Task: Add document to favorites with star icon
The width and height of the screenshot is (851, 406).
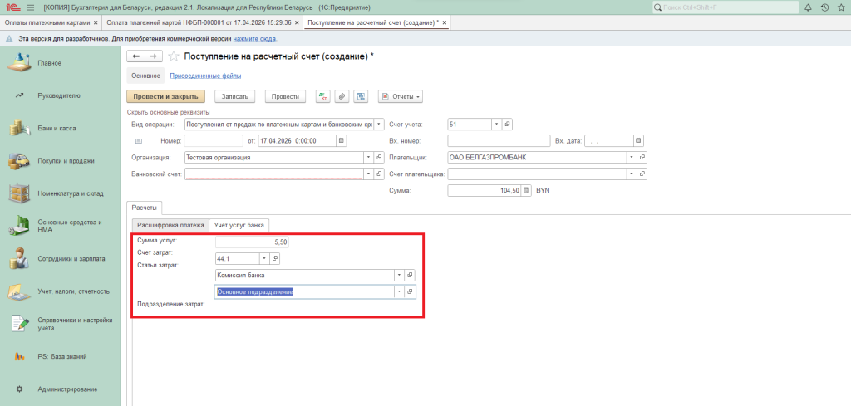Action: pos(174,56)
